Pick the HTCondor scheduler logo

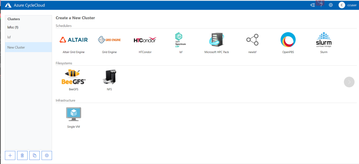pos(145,40)
